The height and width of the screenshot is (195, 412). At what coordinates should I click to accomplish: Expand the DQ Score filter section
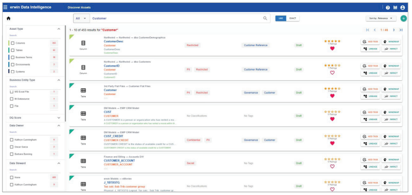click(59, 118)
